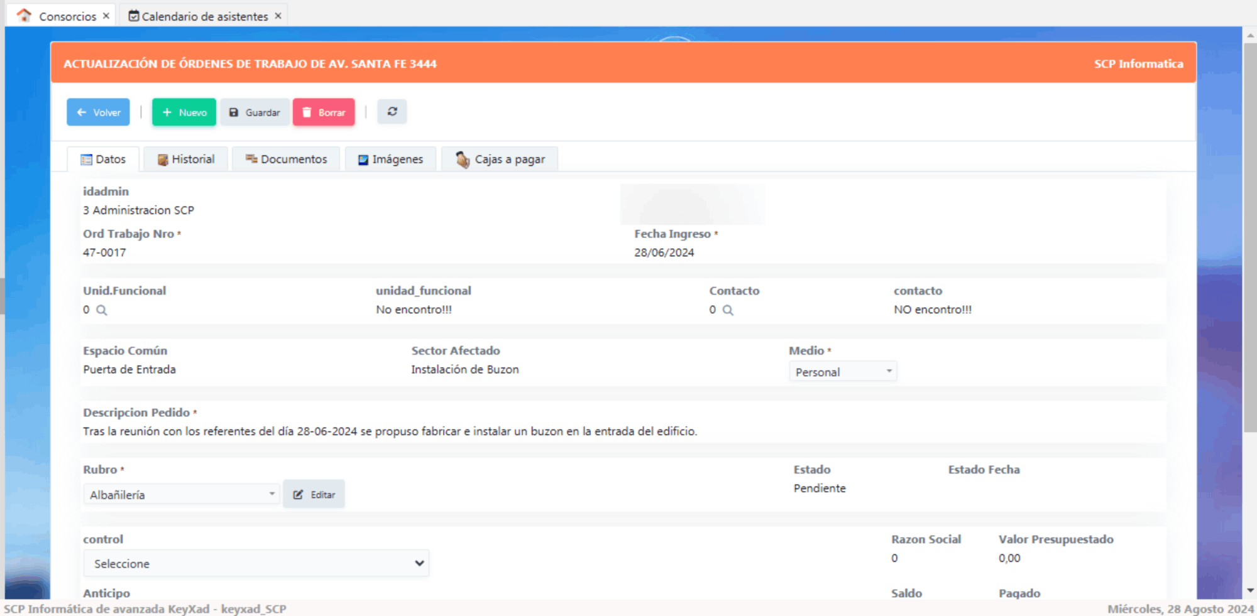This screenshot has height=616, width=1257.
Task: Open the Documentos tab
Action: pyautogui.click(x=286, y=159)
